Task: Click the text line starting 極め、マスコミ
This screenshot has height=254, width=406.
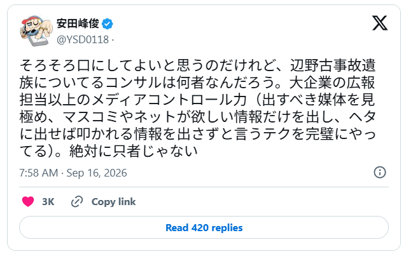Action: pyautogui.click(x=197, y=117)
